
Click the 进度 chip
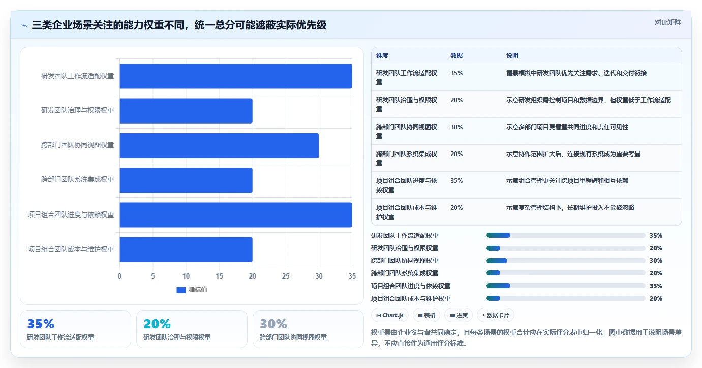tap(458, 315)
